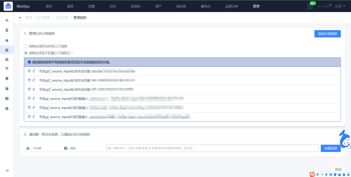The height and width of the screenshot is (177, 351).
Task: Click the version help question mark icon
Action: [330, 5]
